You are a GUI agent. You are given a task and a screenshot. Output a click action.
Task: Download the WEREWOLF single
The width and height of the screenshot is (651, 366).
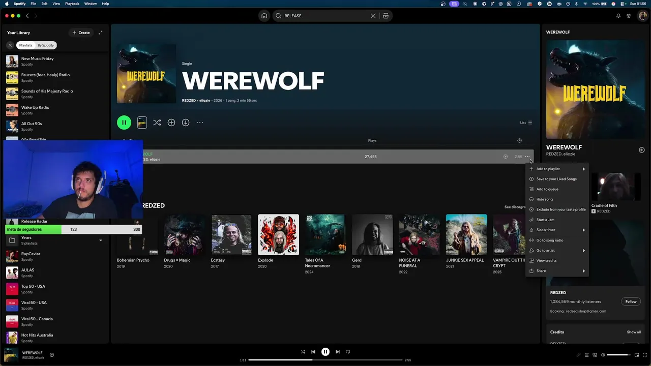(186, 123)
